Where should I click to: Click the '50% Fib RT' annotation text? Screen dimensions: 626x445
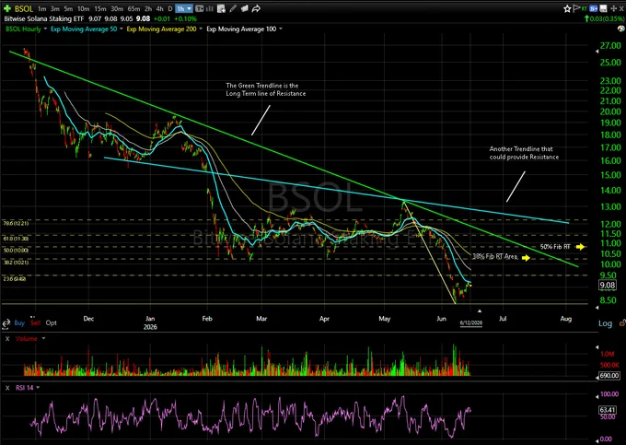555,247
